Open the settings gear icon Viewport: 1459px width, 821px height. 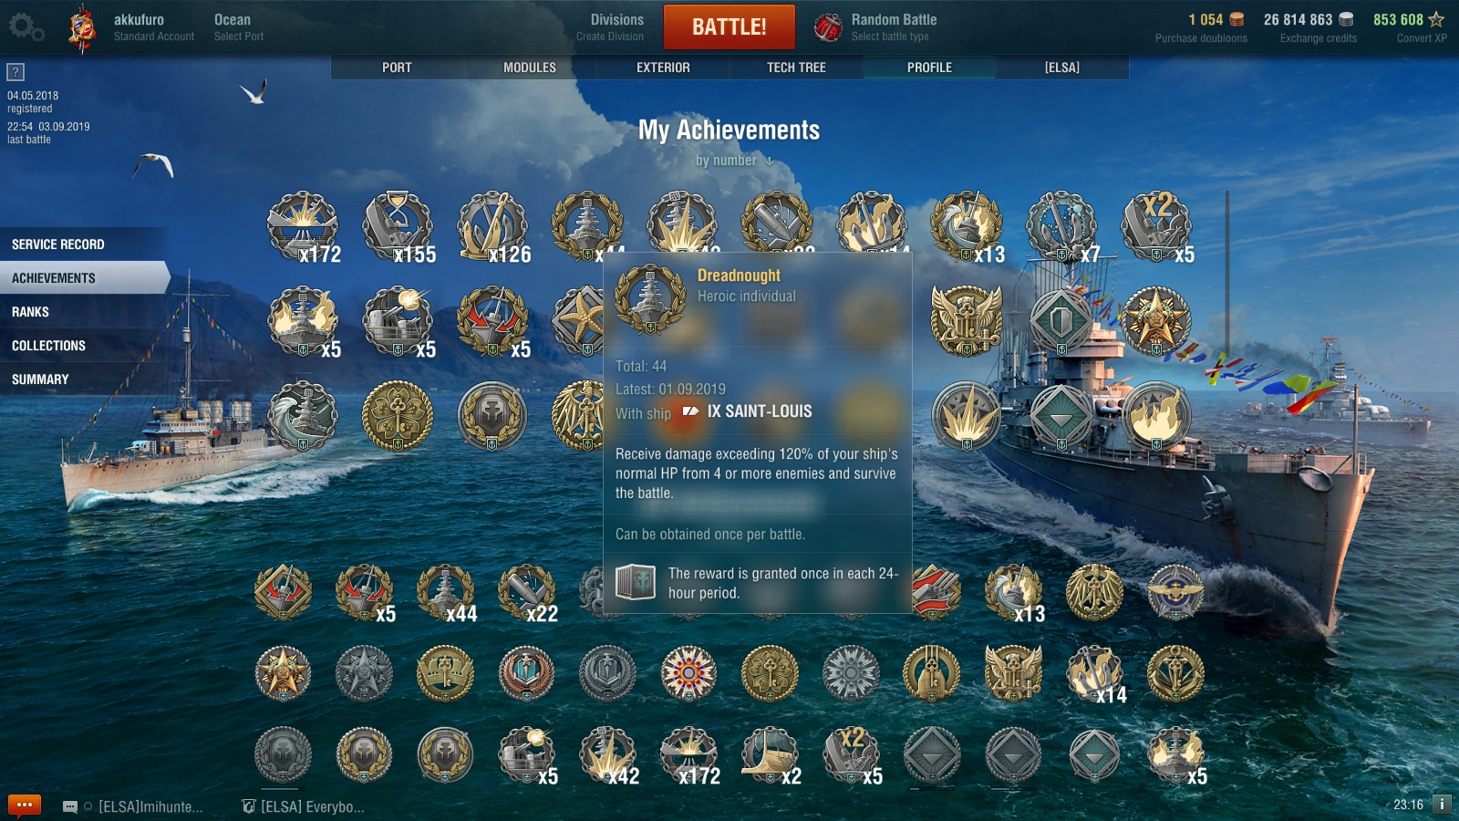click(26, 26)
